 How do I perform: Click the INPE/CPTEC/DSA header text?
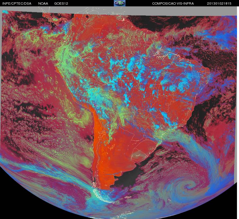point(17,3)
